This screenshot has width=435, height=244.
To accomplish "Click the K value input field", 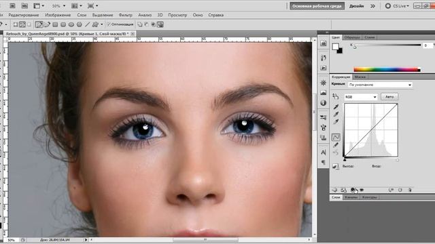I will 428,45.
